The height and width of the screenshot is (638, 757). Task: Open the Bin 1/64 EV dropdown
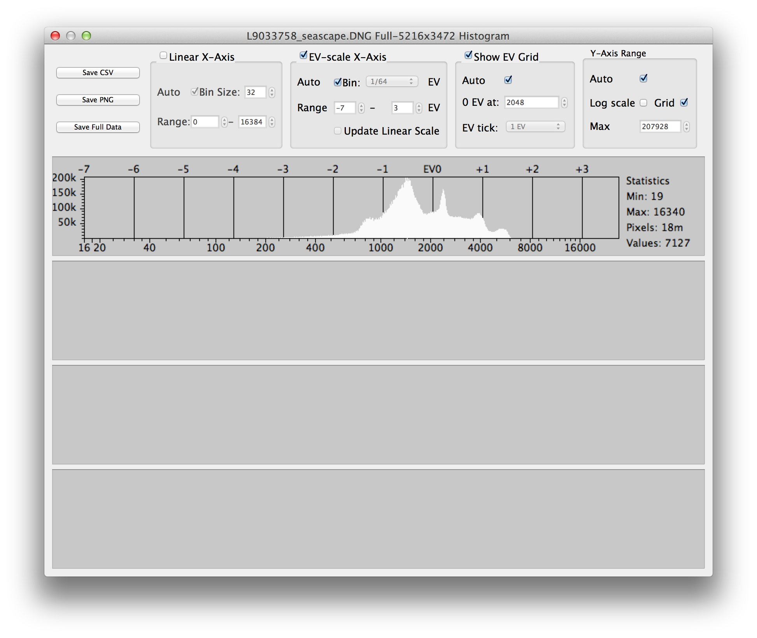(x=392, y=81)
